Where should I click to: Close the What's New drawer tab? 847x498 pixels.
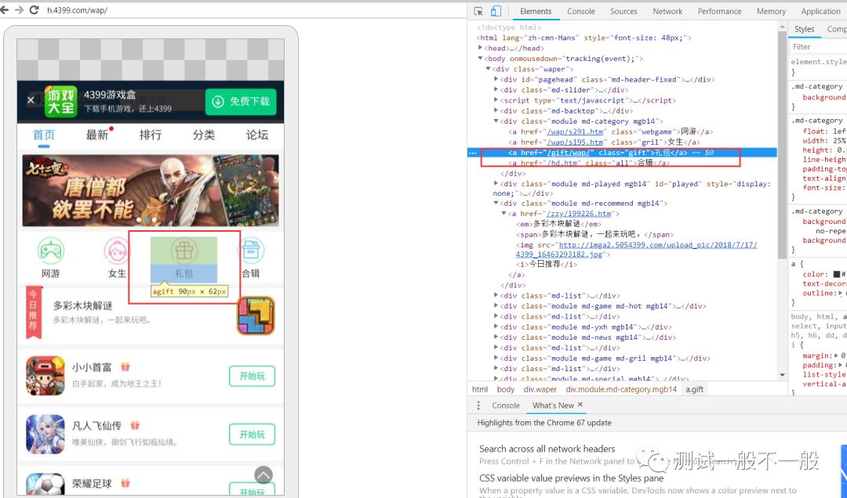pos(580,405)
